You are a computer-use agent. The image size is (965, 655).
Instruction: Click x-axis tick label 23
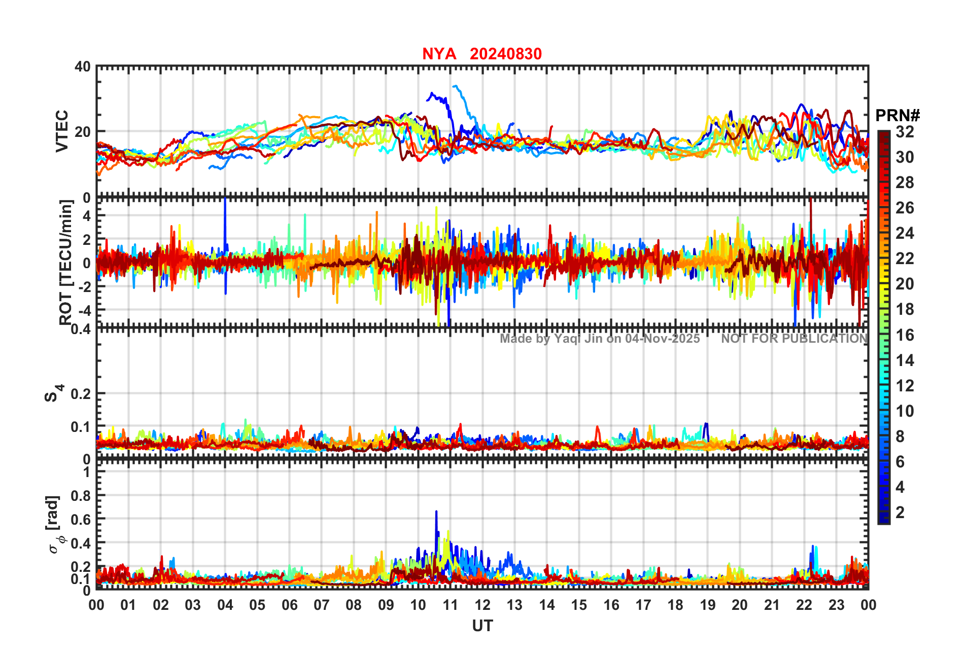point(837,605)
